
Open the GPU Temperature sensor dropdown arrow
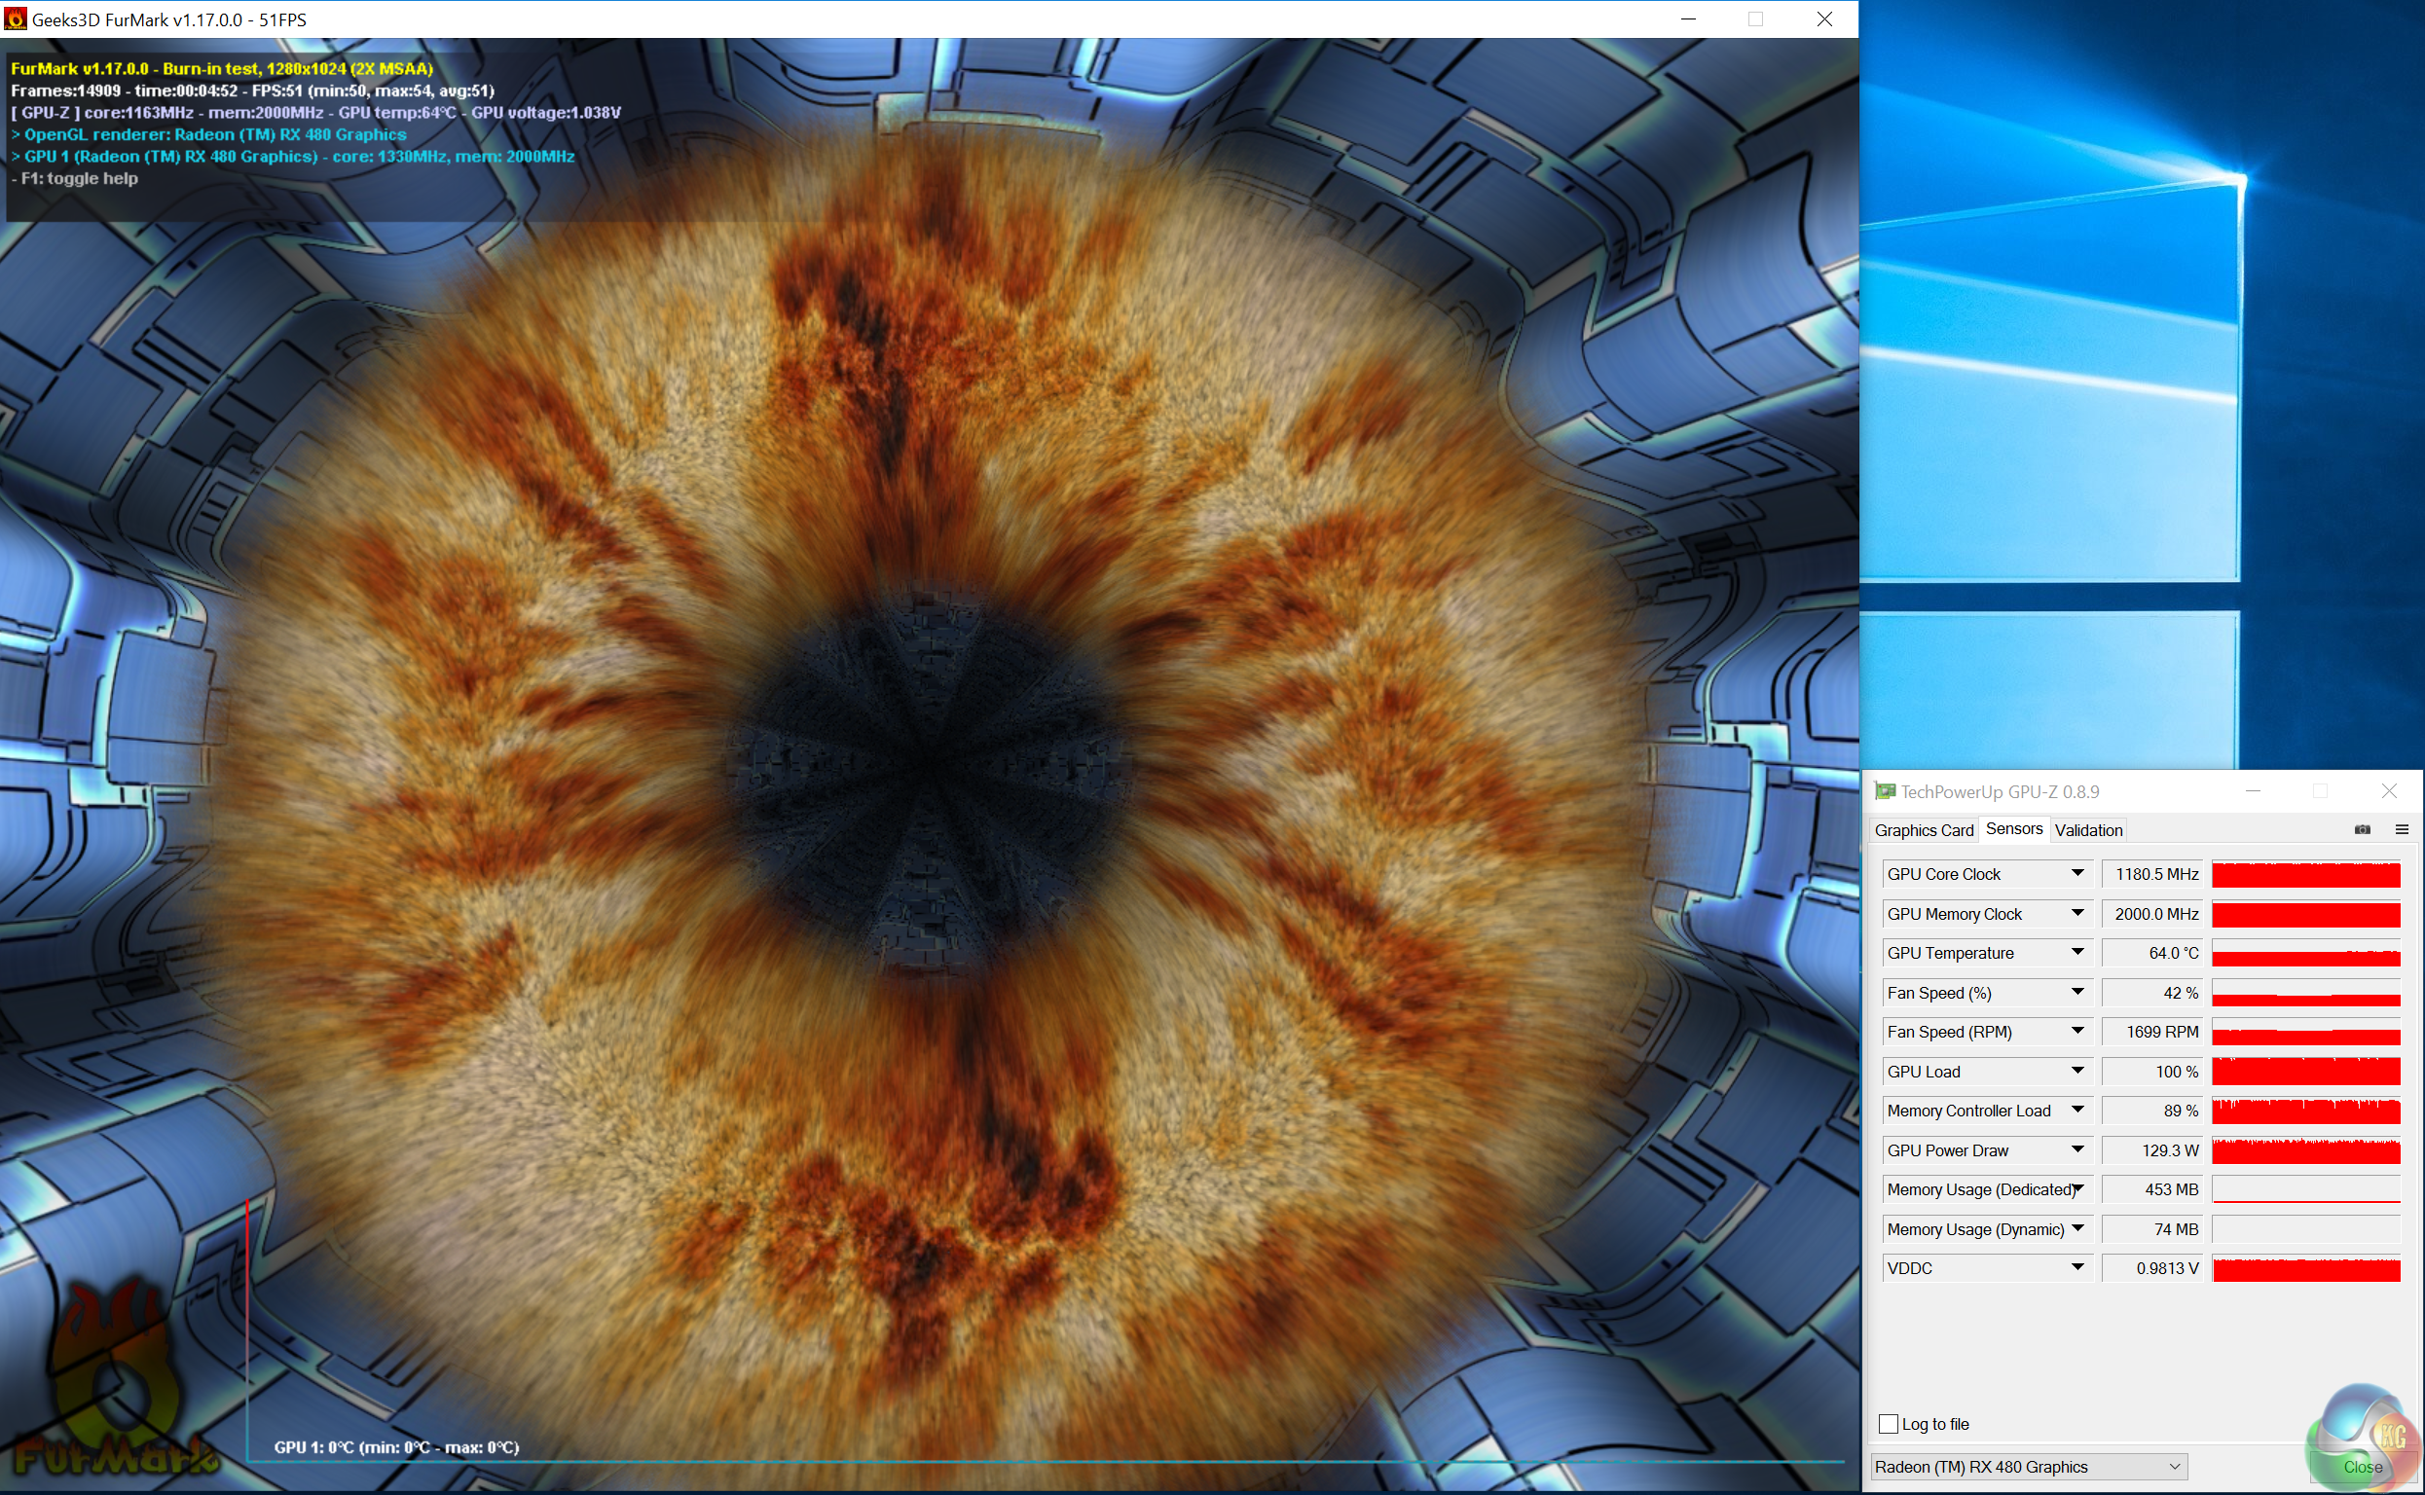[2076, 952]
